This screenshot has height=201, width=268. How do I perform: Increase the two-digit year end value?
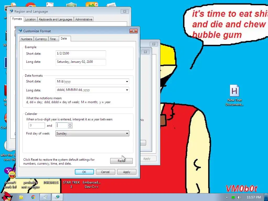[x=70, y=124]
